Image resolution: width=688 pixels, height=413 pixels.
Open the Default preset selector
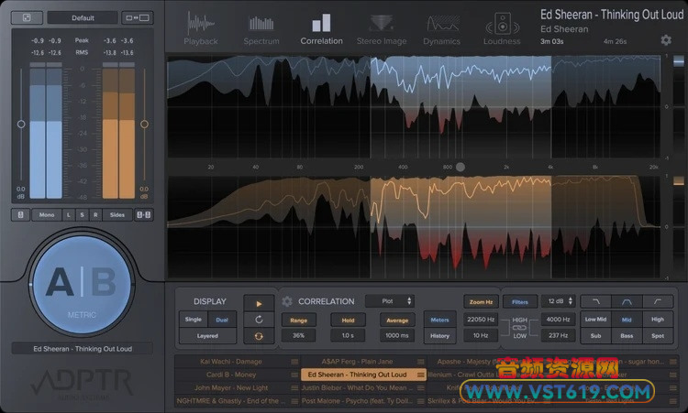coord(83,18)
